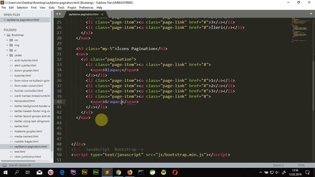Open the Find menu
315x177 pixels.
point(34,8)
